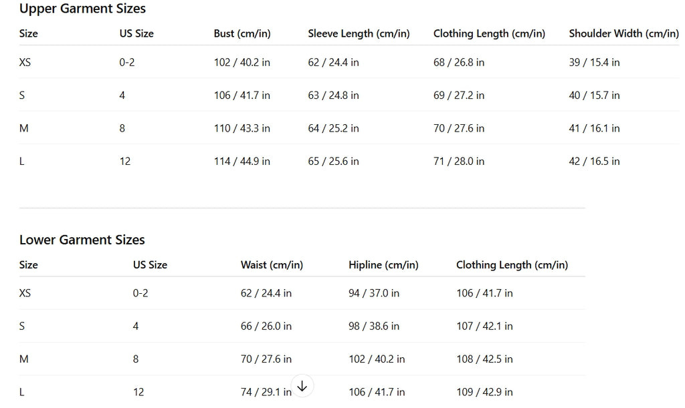Viewport: 685px width, 408px height.
Task: Click the Sleeve Length (cm/in) column header
Action: pyautogui.click(x=359, y=33)
